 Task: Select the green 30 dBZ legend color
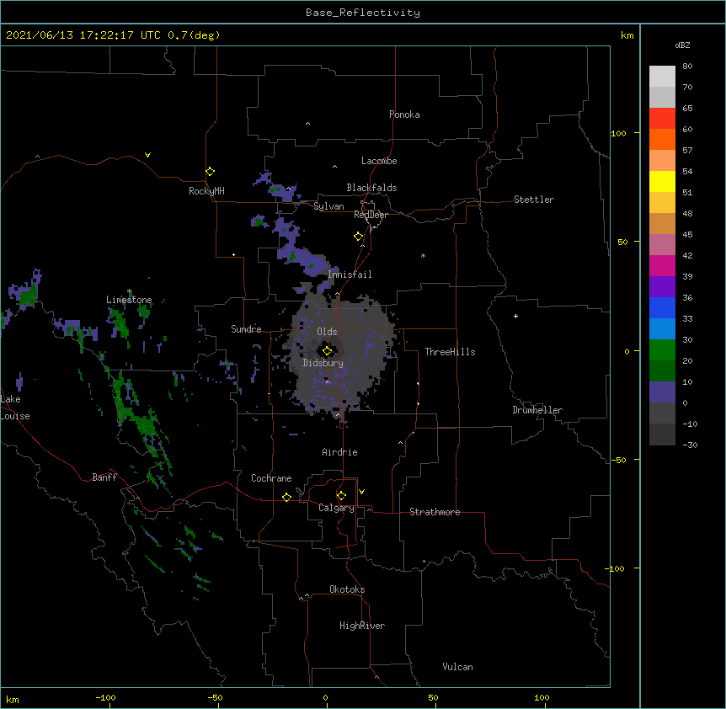point(662,350)
